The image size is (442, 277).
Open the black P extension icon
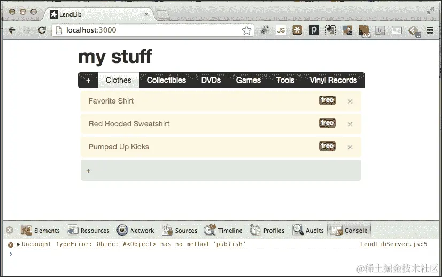click(314, 30)
